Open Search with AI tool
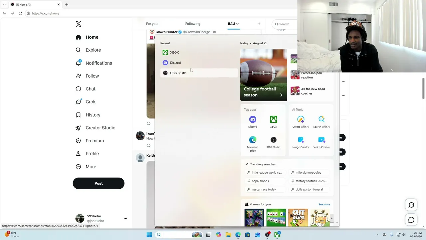 pos(321,122)
